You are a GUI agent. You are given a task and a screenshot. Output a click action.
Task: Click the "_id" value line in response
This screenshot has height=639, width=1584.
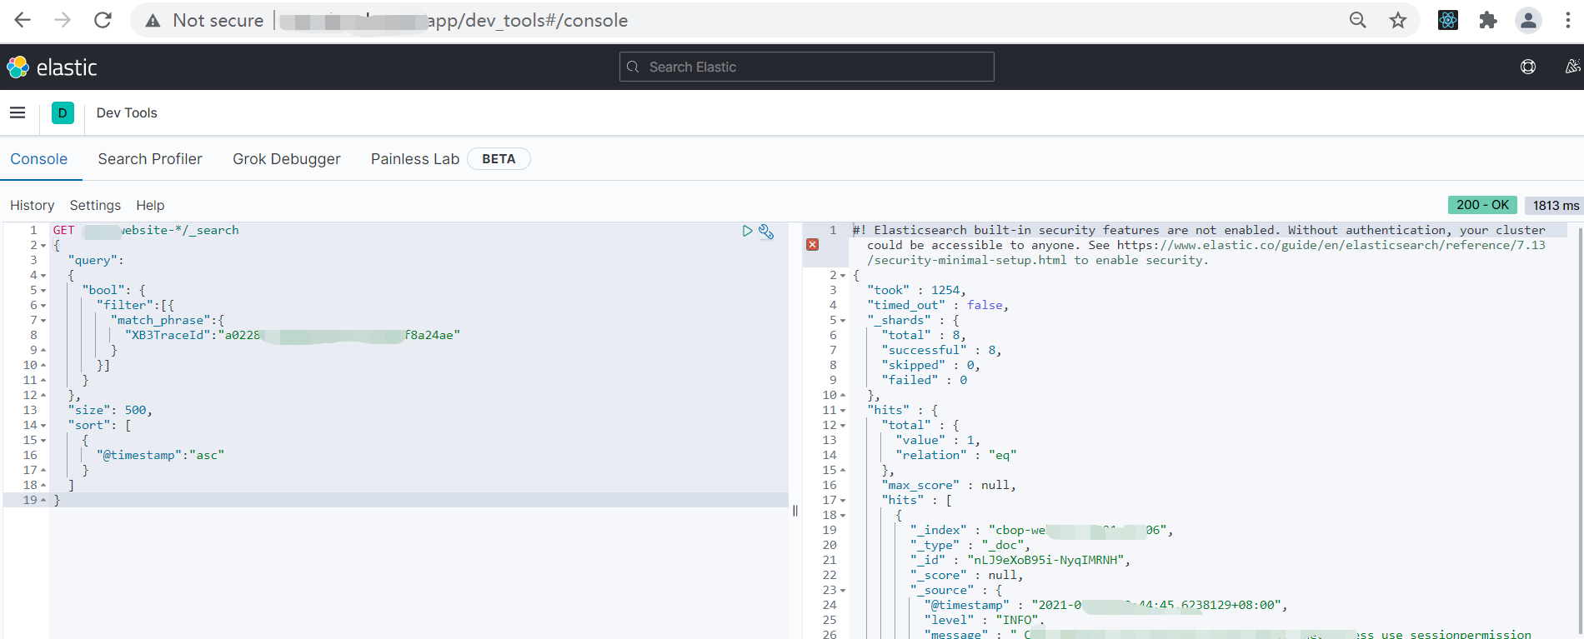(1020, 560)
